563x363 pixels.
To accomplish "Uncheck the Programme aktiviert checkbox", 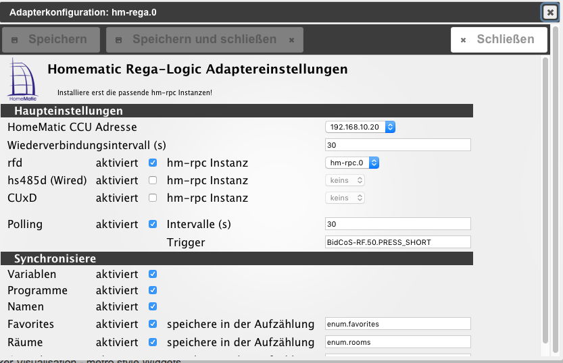I will (153, 290).
